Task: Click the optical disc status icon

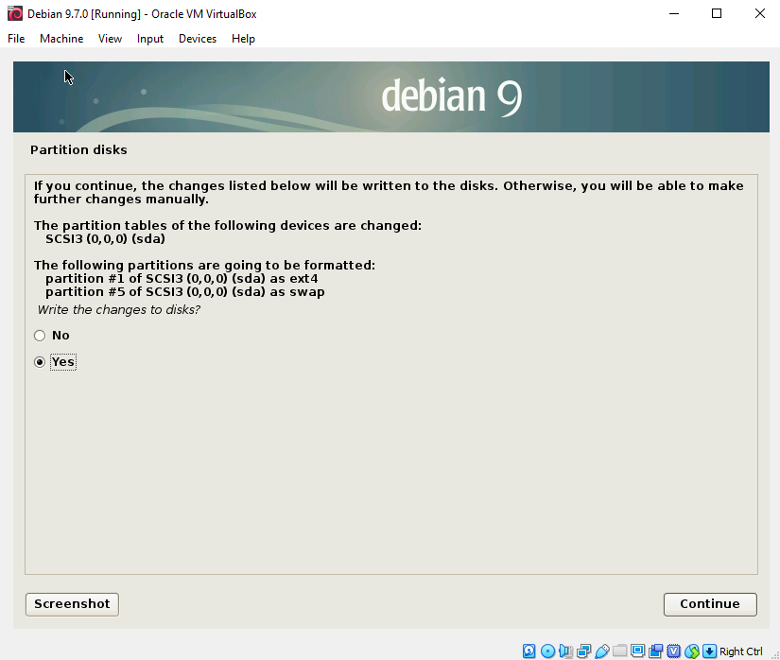Action: [x=547, y=651]
